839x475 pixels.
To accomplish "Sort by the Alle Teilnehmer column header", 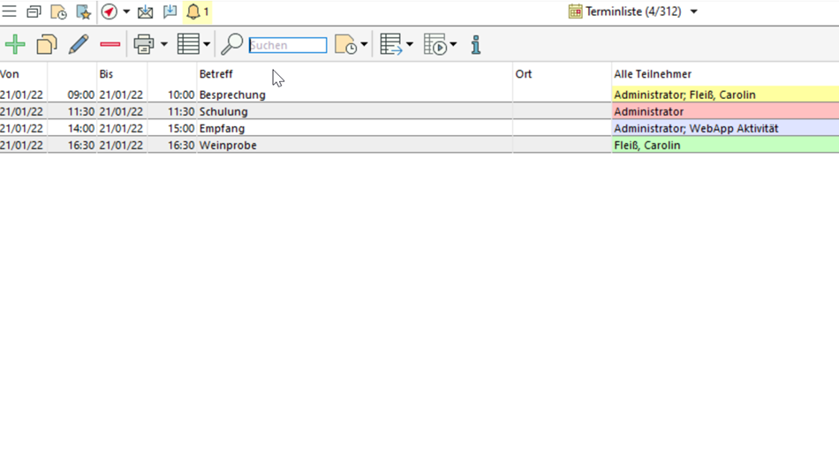I will click(x=653, y=74).
